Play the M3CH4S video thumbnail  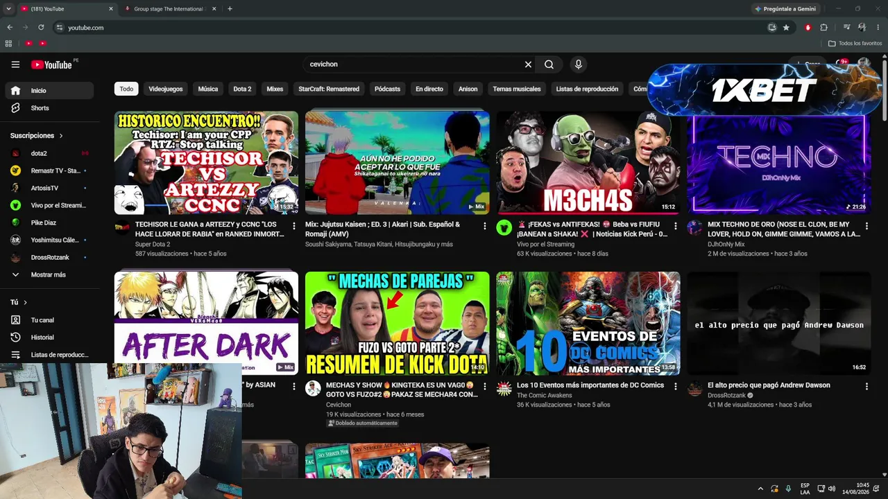click(588, 163)
